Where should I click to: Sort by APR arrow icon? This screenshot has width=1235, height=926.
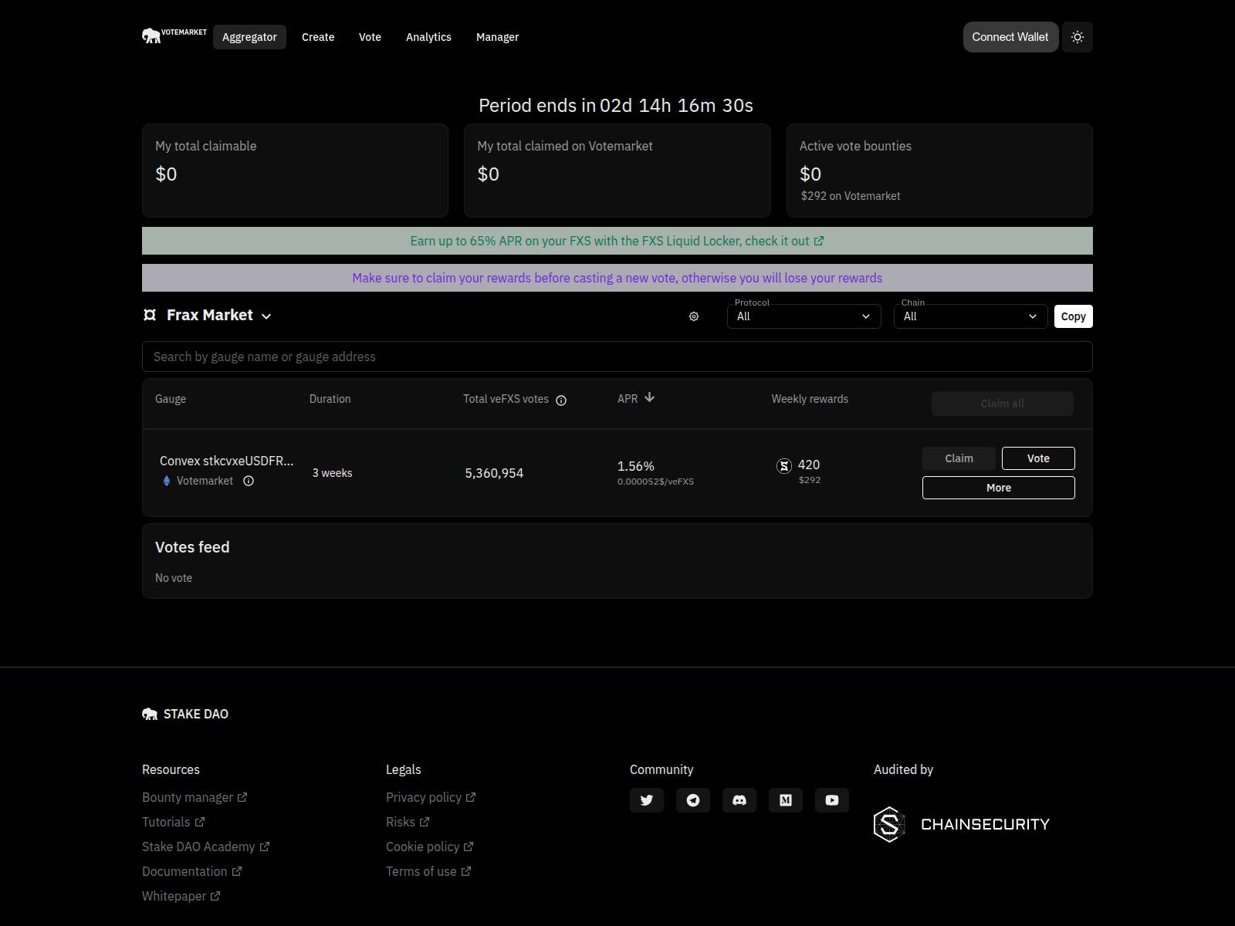tap(650, 397)
